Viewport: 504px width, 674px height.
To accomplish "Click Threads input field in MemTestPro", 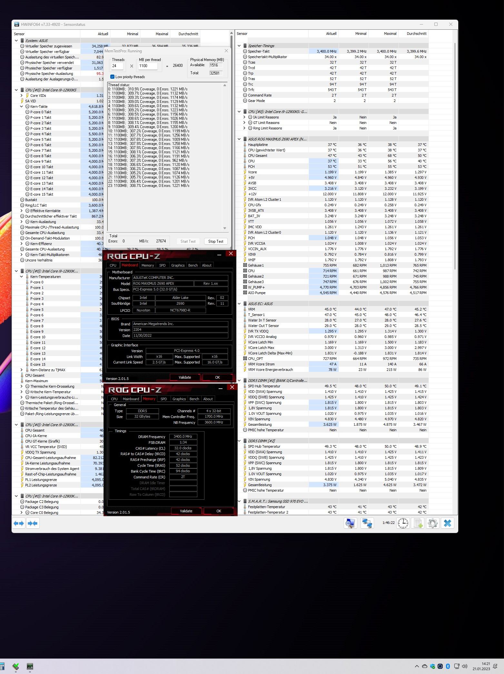I will tap(117, 66).
